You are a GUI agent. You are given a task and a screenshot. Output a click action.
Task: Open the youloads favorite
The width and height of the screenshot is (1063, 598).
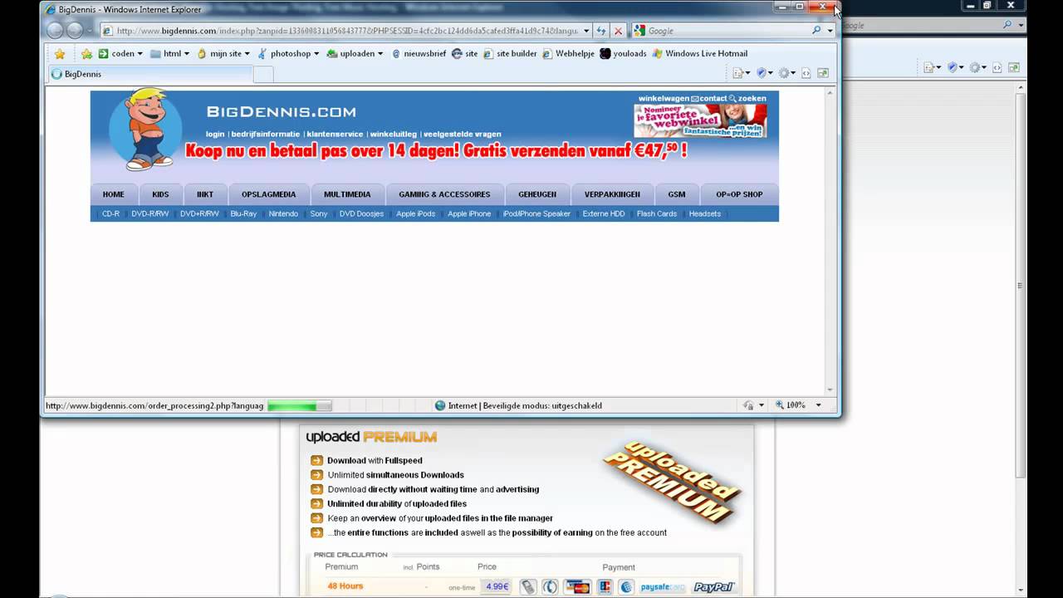(x=623, y=54)
